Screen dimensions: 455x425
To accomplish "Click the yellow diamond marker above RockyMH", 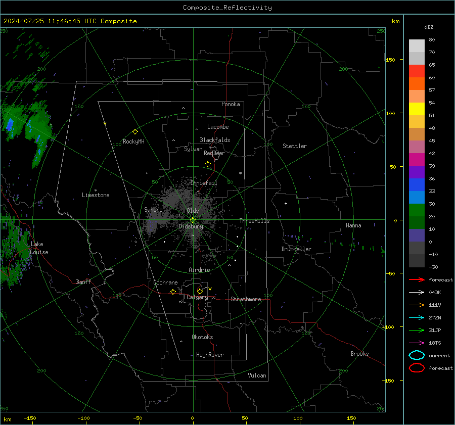I will (135, 132).
